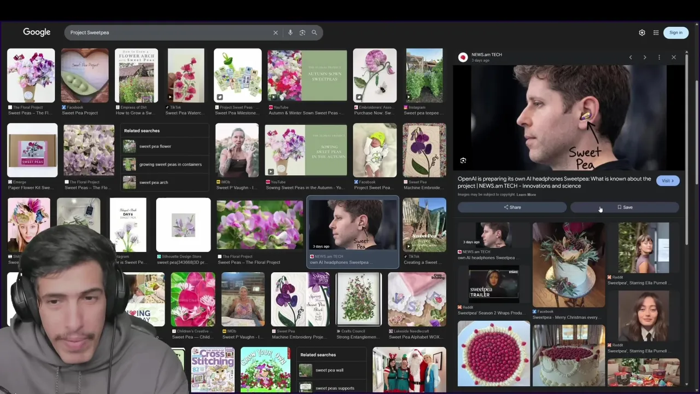Screen dimensions: 700x394
Task: Select related search sweet pea flower
Action: click(x=165, y=147)
